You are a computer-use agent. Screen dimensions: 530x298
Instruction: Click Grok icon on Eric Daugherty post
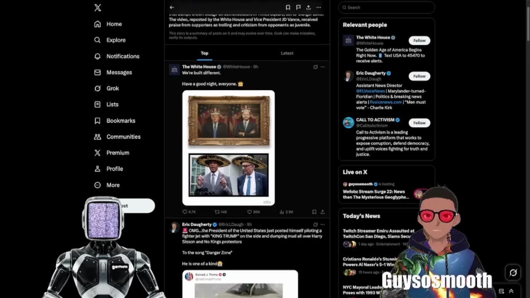[315, 224]
